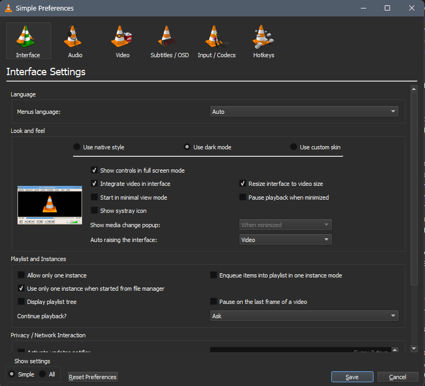Click the settings panel vertical scrollbar thumb
Screen dimensions: 425x386
click(x=414, y=189)
